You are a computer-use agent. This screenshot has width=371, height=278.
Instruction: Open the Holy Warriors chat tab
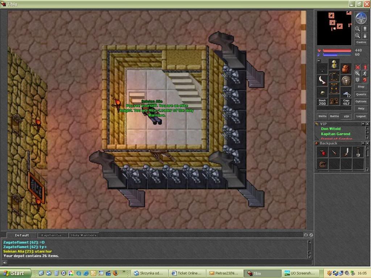click(x=84, y=235)
